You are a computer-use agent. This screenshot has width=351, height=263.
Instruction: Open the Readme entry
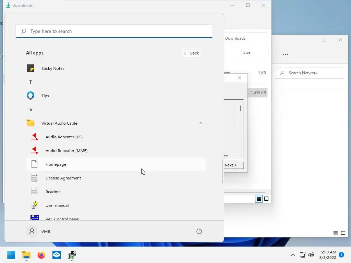116,192
